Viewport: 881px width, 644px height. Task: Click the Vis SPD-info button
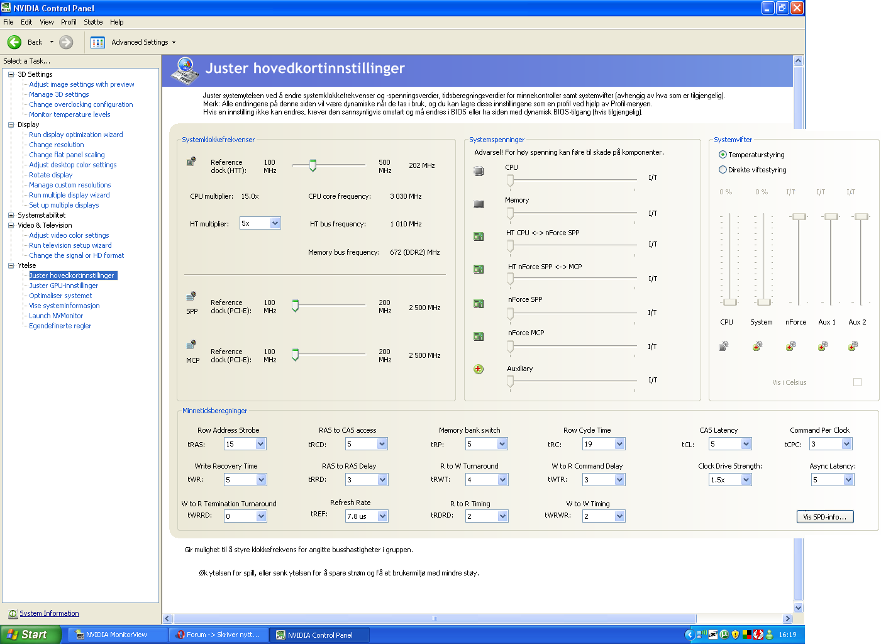824,517
